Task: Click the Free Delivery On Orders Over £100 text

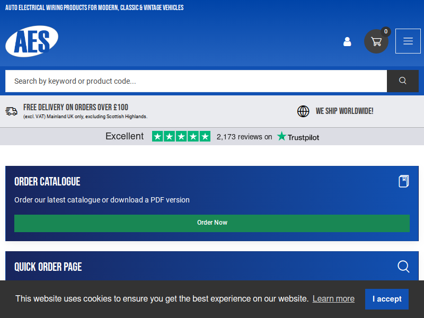Action: [x=76, y=108]
